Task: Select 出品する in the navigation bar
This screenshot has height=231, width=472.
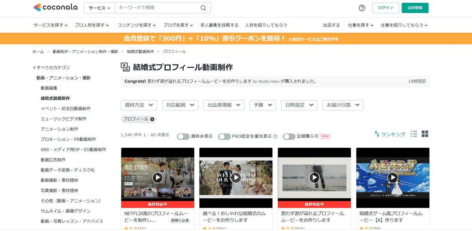Action: [332, 24]
